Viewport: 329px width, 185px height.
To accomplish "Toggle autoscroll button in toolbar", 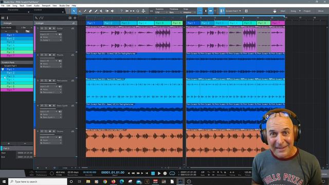I will pos(210,11).
